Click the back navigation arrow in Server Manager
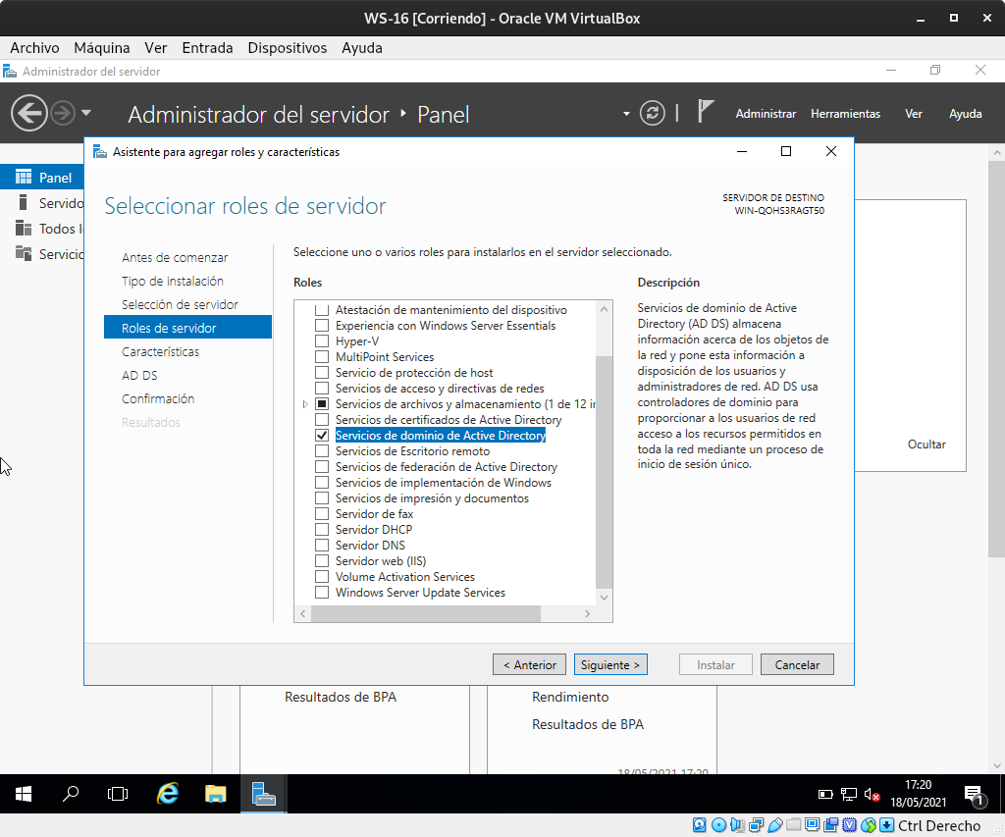The image size is (1005, 837). point(28,114)
